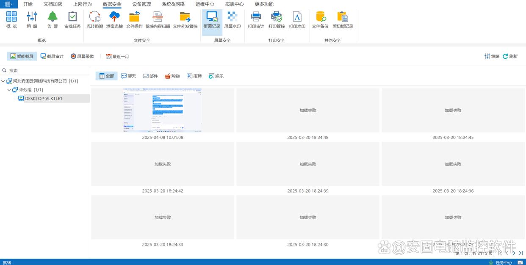Switch to 截屏审计 view mode
The height and width of the screenshot is (265, 526).
coord(52,56)
